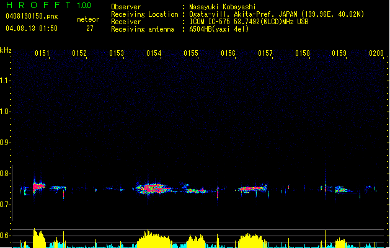The height and width of the screenshot is (248, 390).
Task: Click the kHz axis unit label
Action: pos(6,50)
